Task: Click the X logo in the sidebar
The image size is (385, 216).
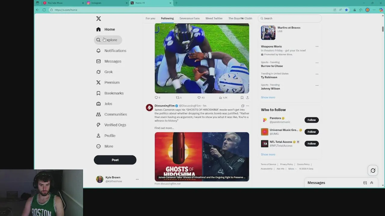Action: (98, 19)
